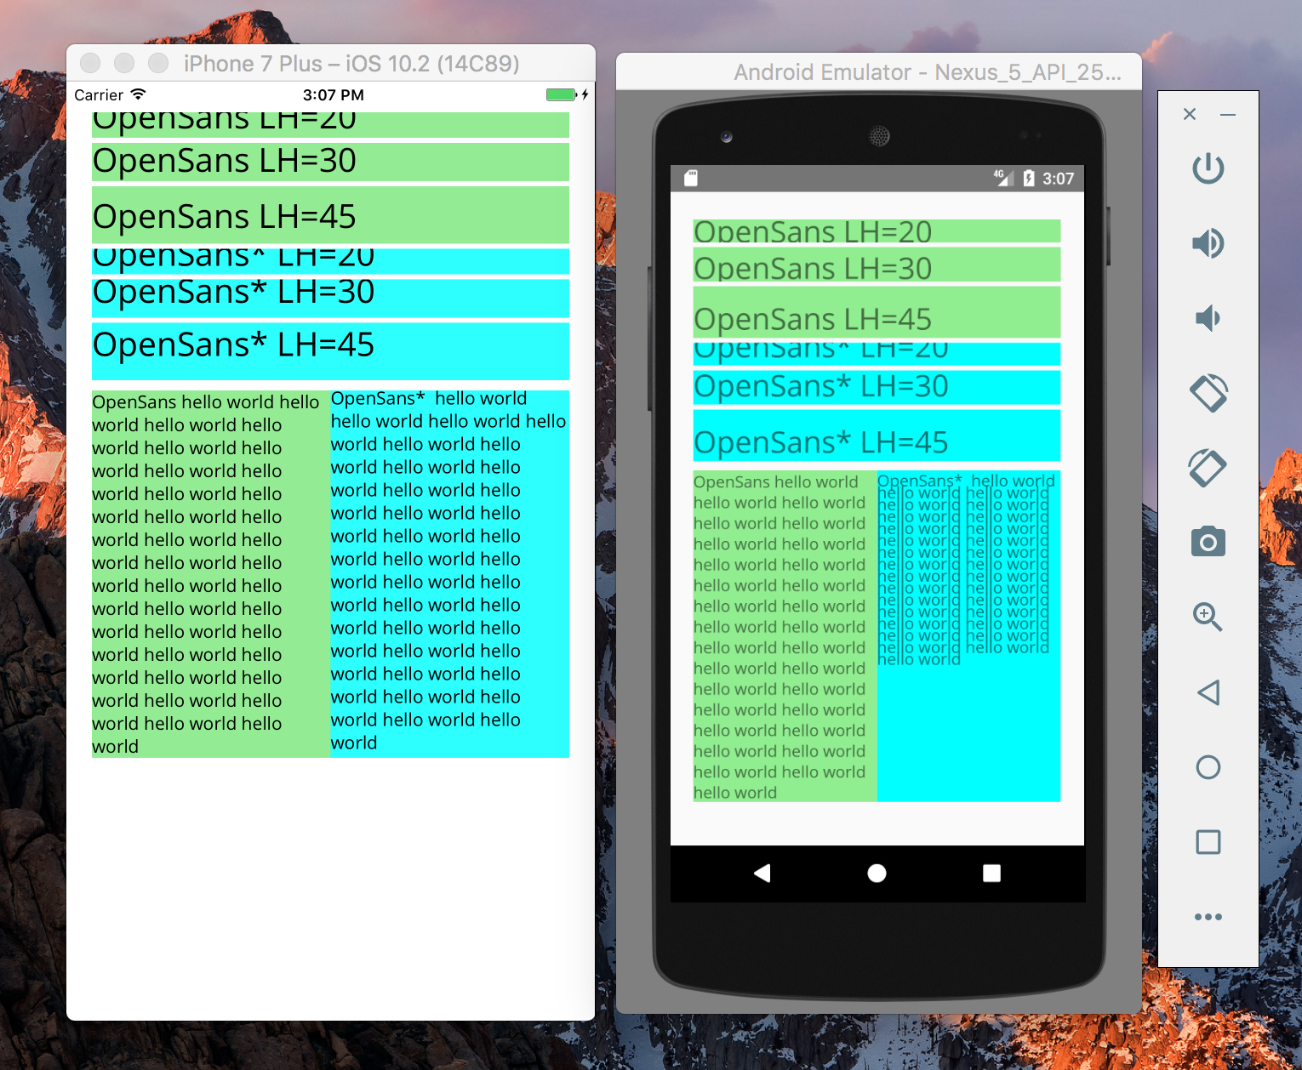This screenshot has height=1070, width=1302.
Task: Tap Android on-screen Home button
Action: 877,873
